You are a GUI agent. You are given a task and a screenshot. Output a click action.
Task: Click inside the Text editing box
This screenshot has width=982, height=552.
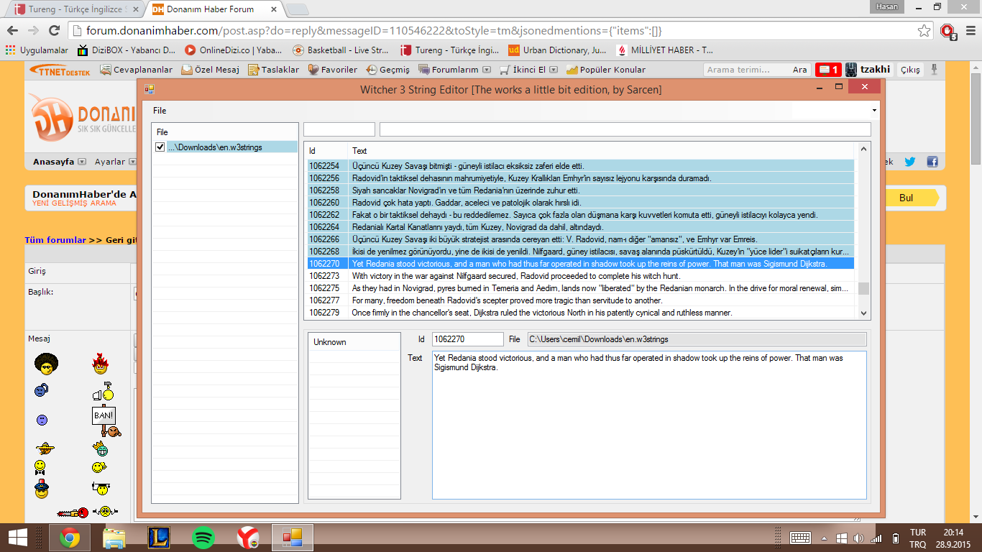point(649,425)
